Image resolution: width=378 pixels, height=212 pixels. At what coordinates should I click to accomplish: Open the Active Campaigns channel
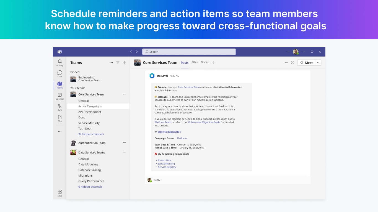[x=98, y=106]
